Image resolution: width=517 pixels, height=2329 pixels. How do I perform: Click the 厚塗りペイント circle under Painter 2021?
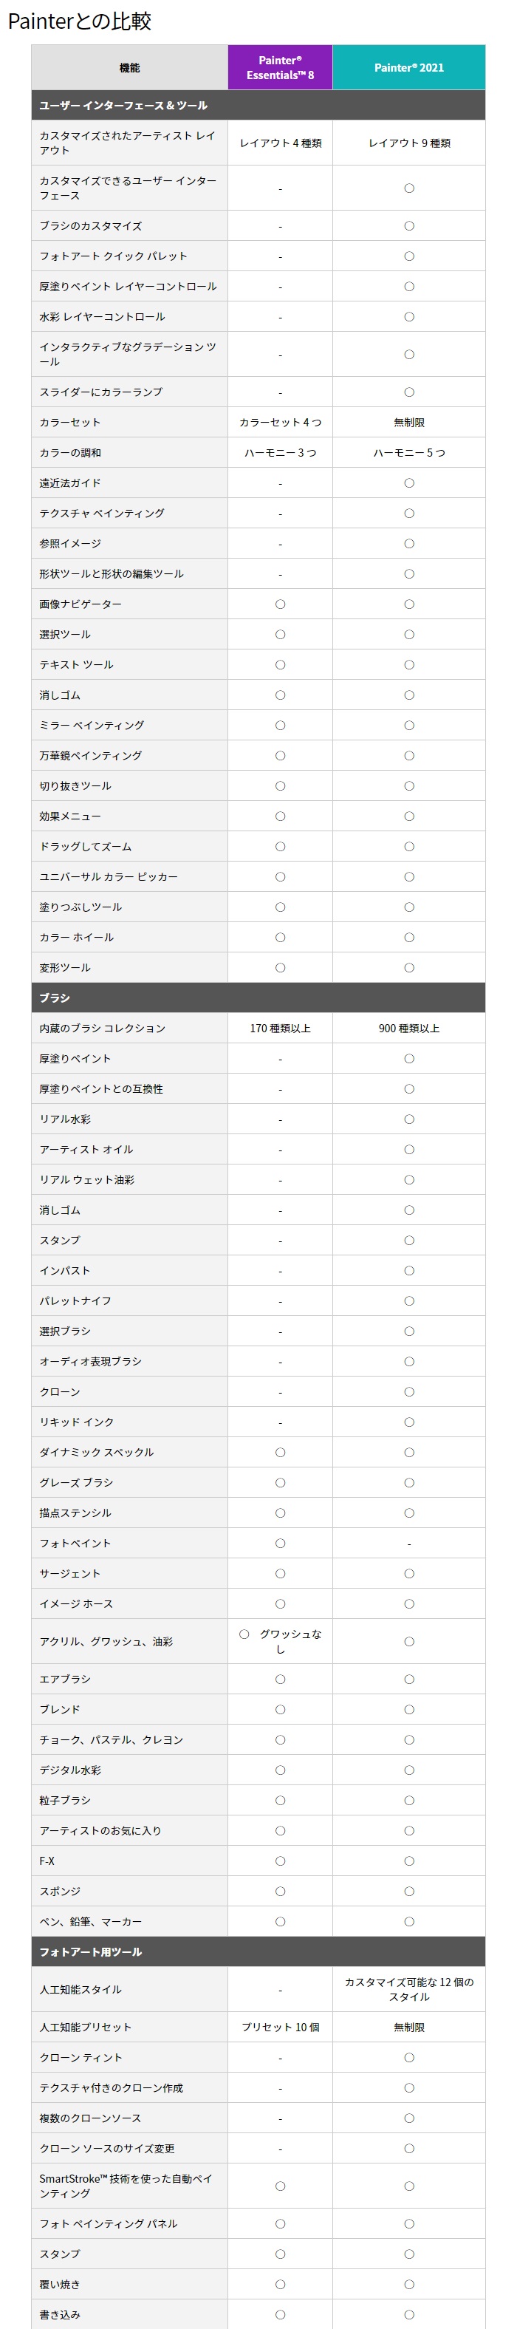click(x=409, y=1058)
